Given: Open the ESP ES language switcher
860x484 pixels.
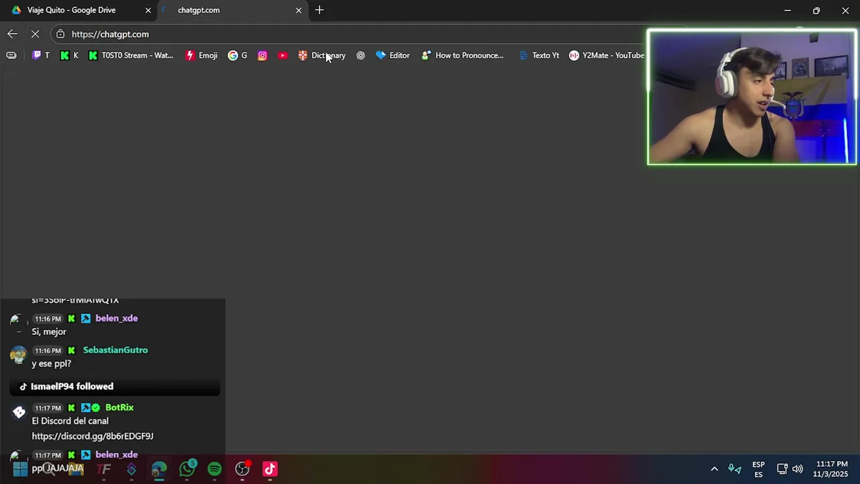Looking at the screenshot, I should coord(759,469).
